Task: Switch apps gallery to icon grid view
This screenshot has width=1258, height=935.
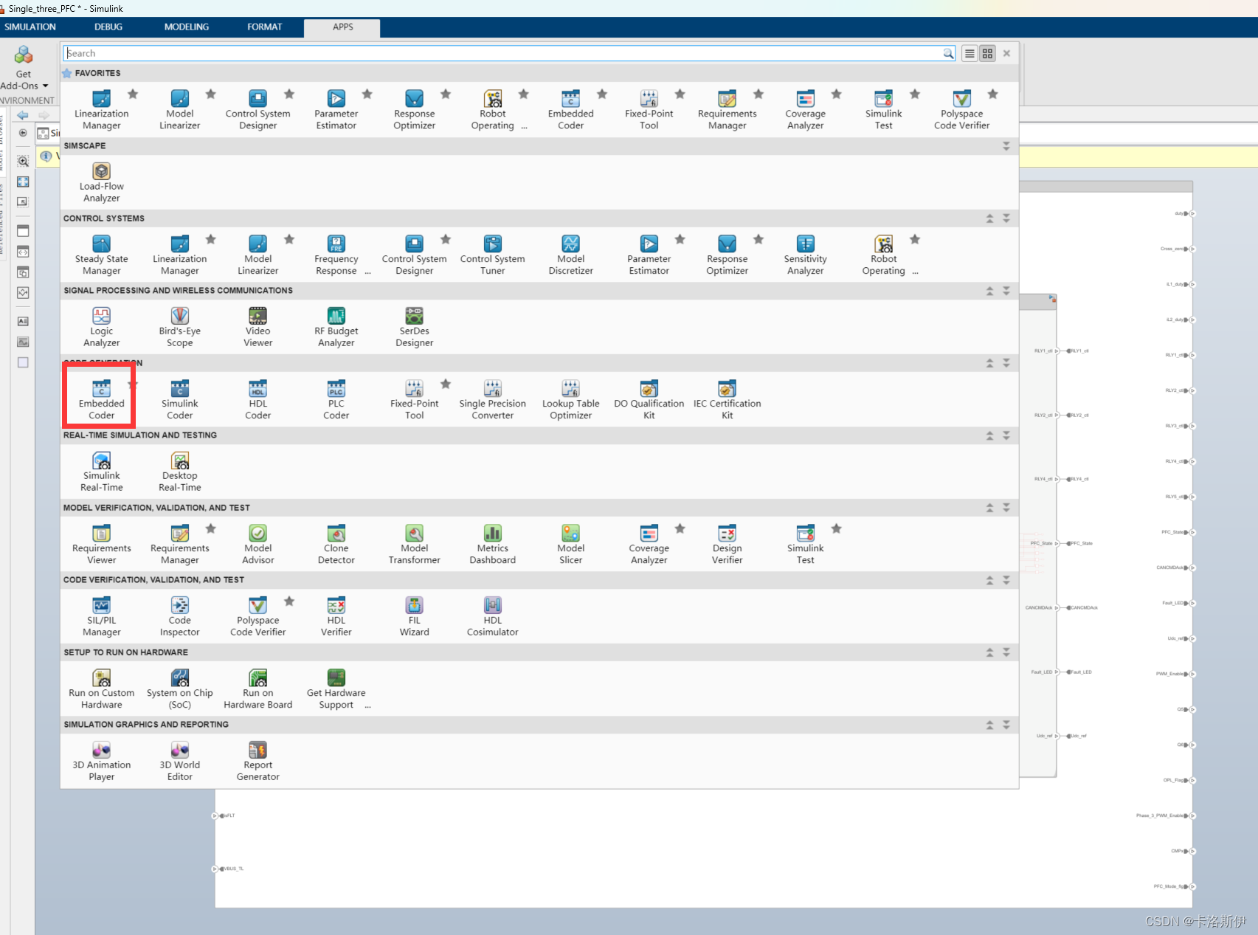Action: [x=987, y=53]
